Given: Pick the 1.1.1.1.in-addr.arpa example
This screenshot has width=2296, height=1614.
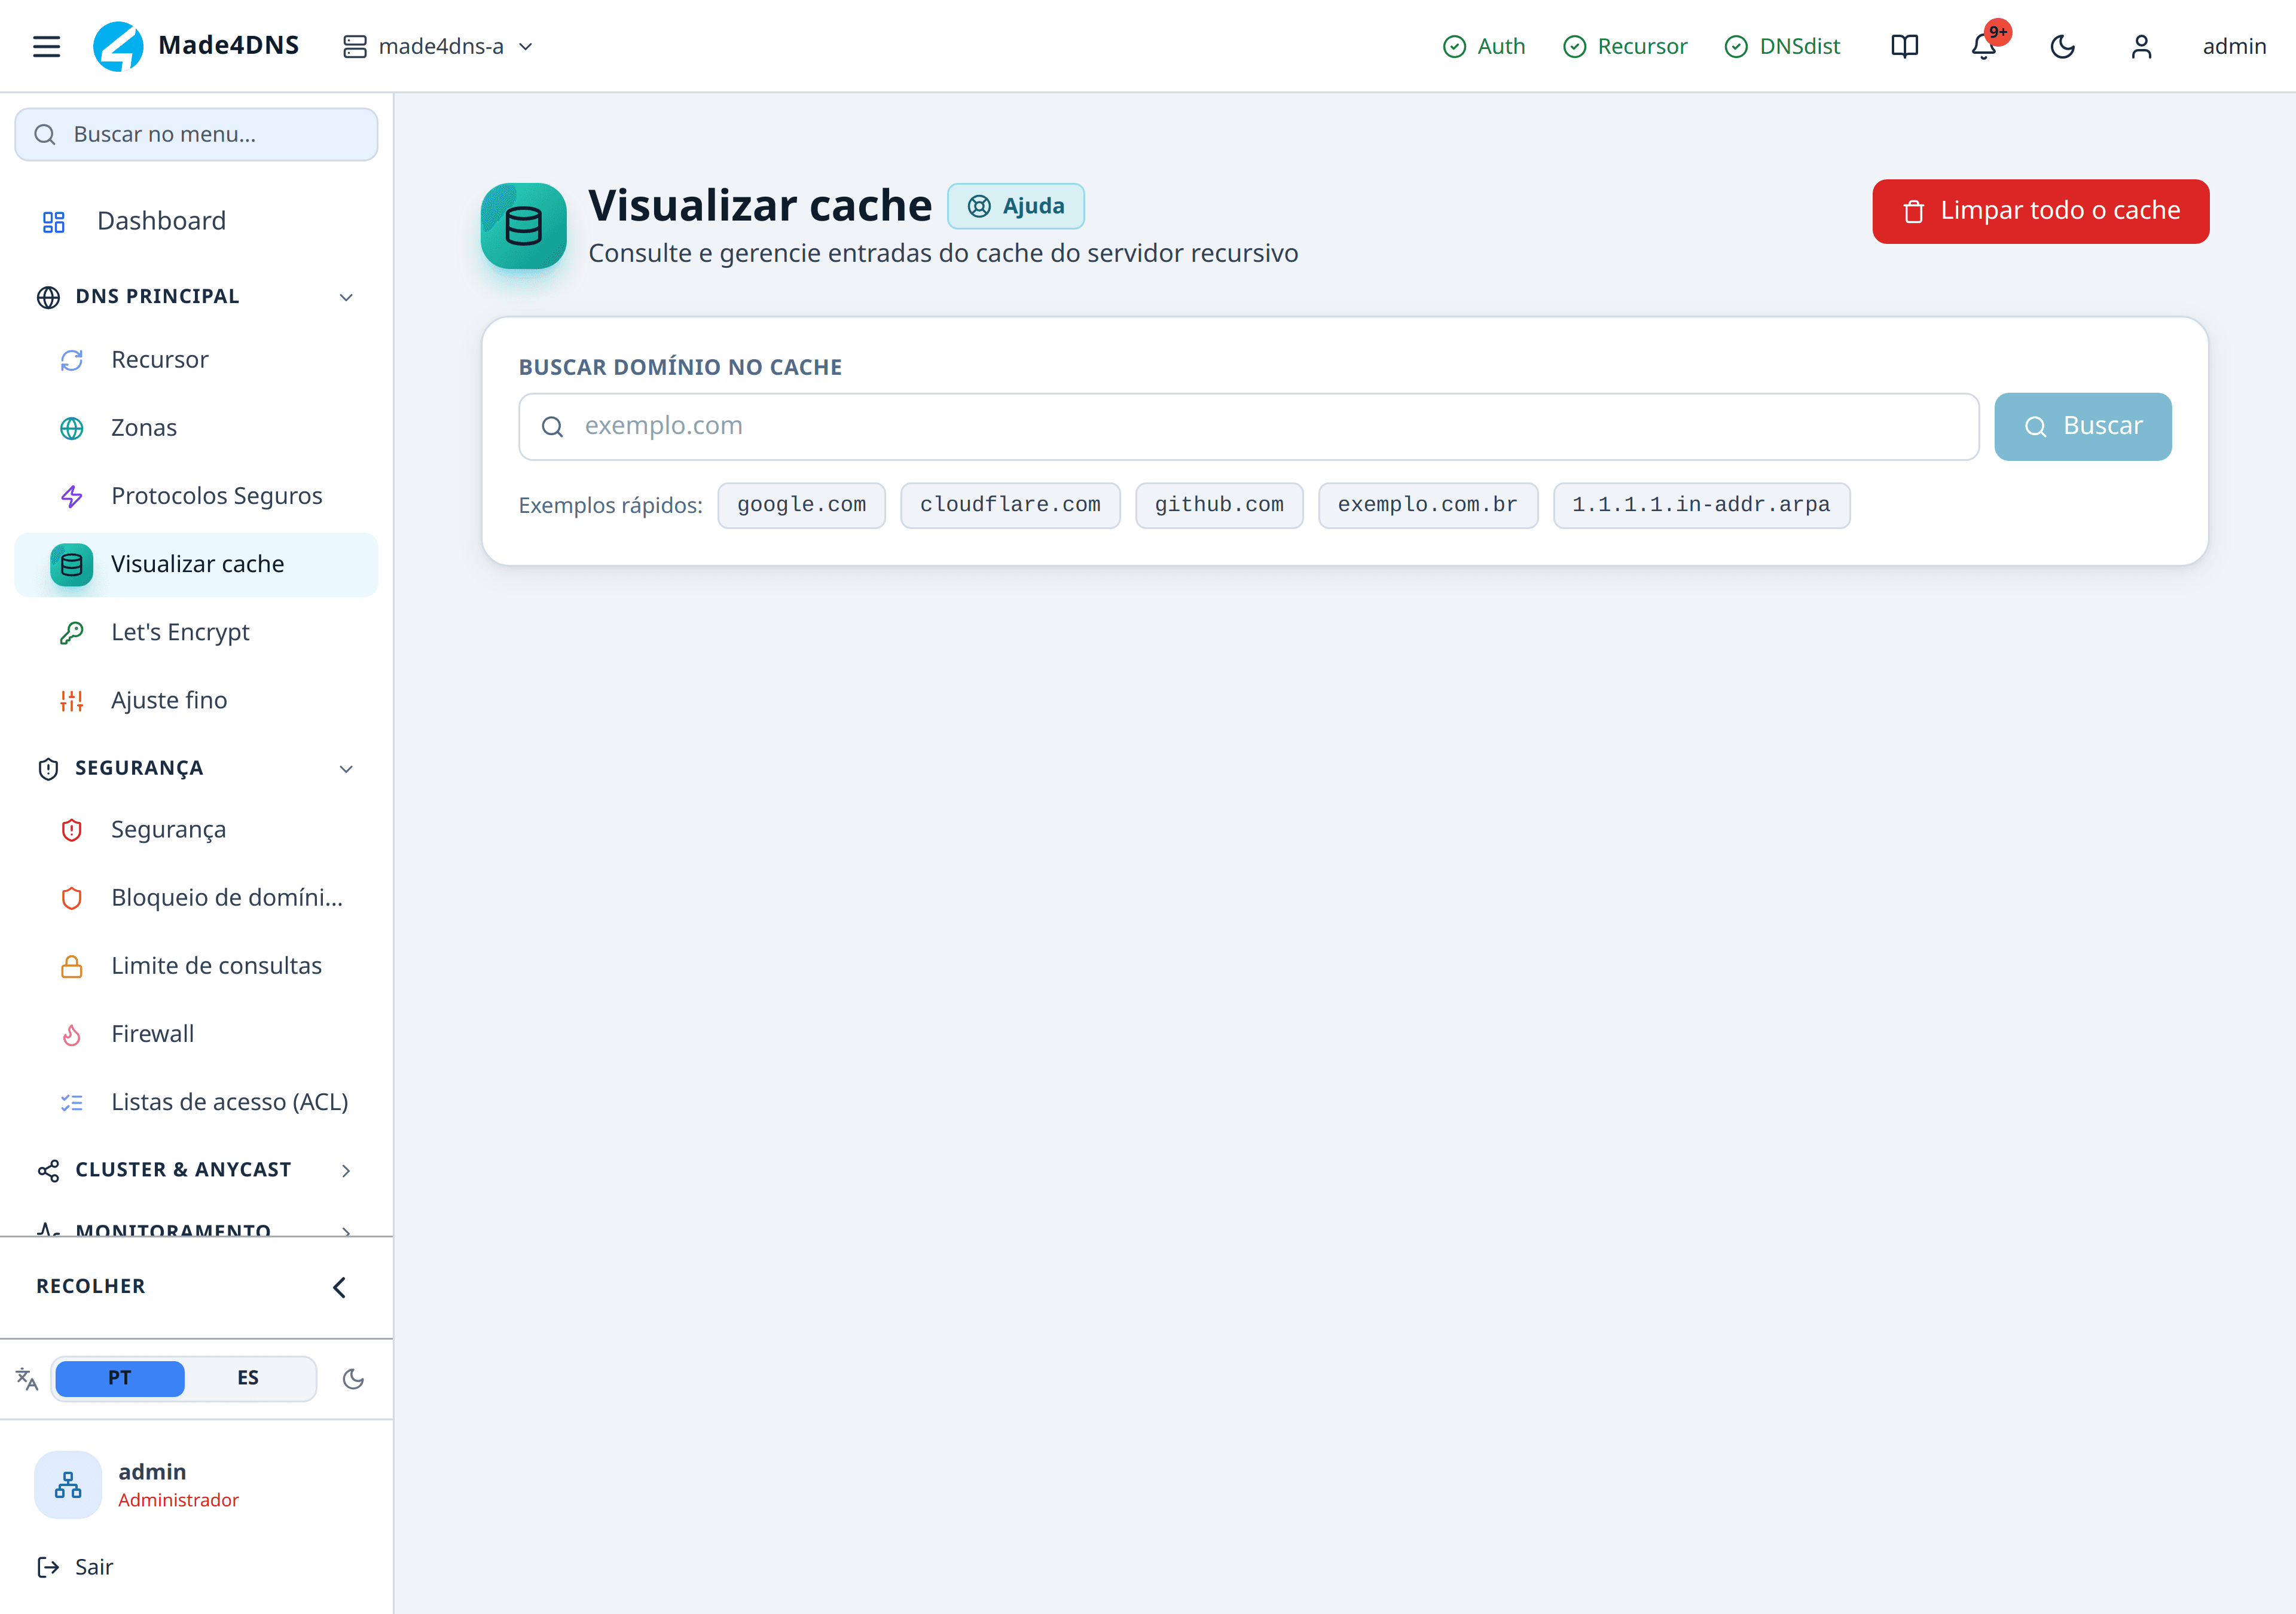Looking at the screenshot, I should coord(1701,505).
